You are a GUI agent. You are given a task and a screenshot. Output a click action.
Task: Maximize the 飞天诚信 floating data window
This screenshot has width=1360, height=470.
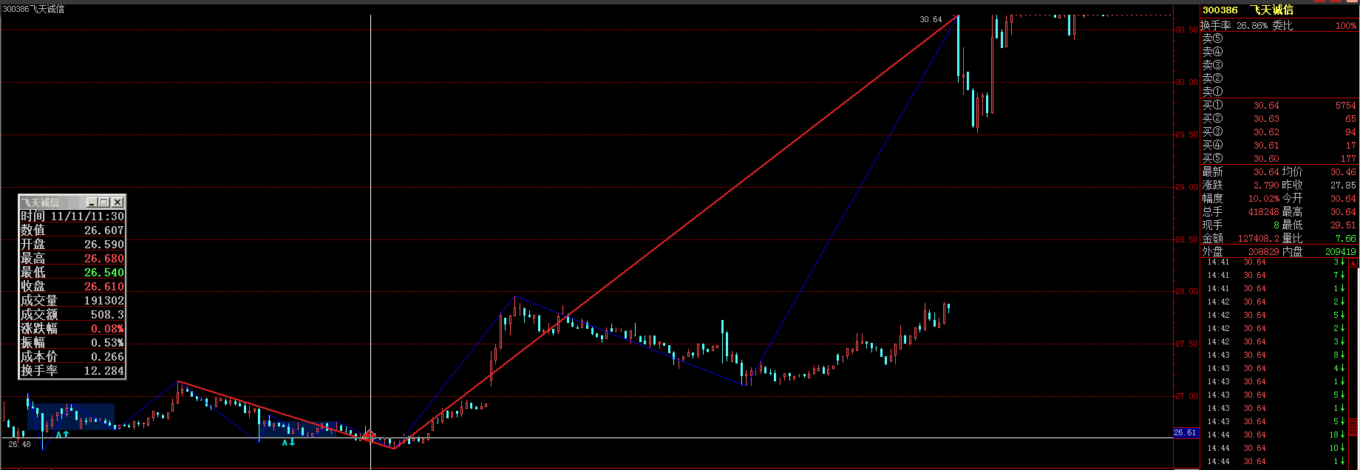104,202
